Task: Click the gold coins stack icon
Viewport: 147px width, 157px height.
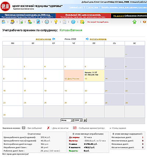Action: coord(82,22)
